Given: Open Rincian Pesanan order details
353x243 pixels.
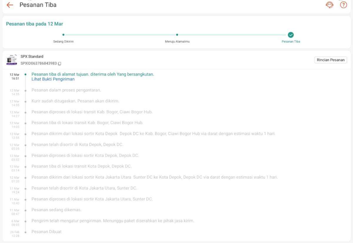Looking at the screenshot, I should pyautogui.click(x=331, y=60).
